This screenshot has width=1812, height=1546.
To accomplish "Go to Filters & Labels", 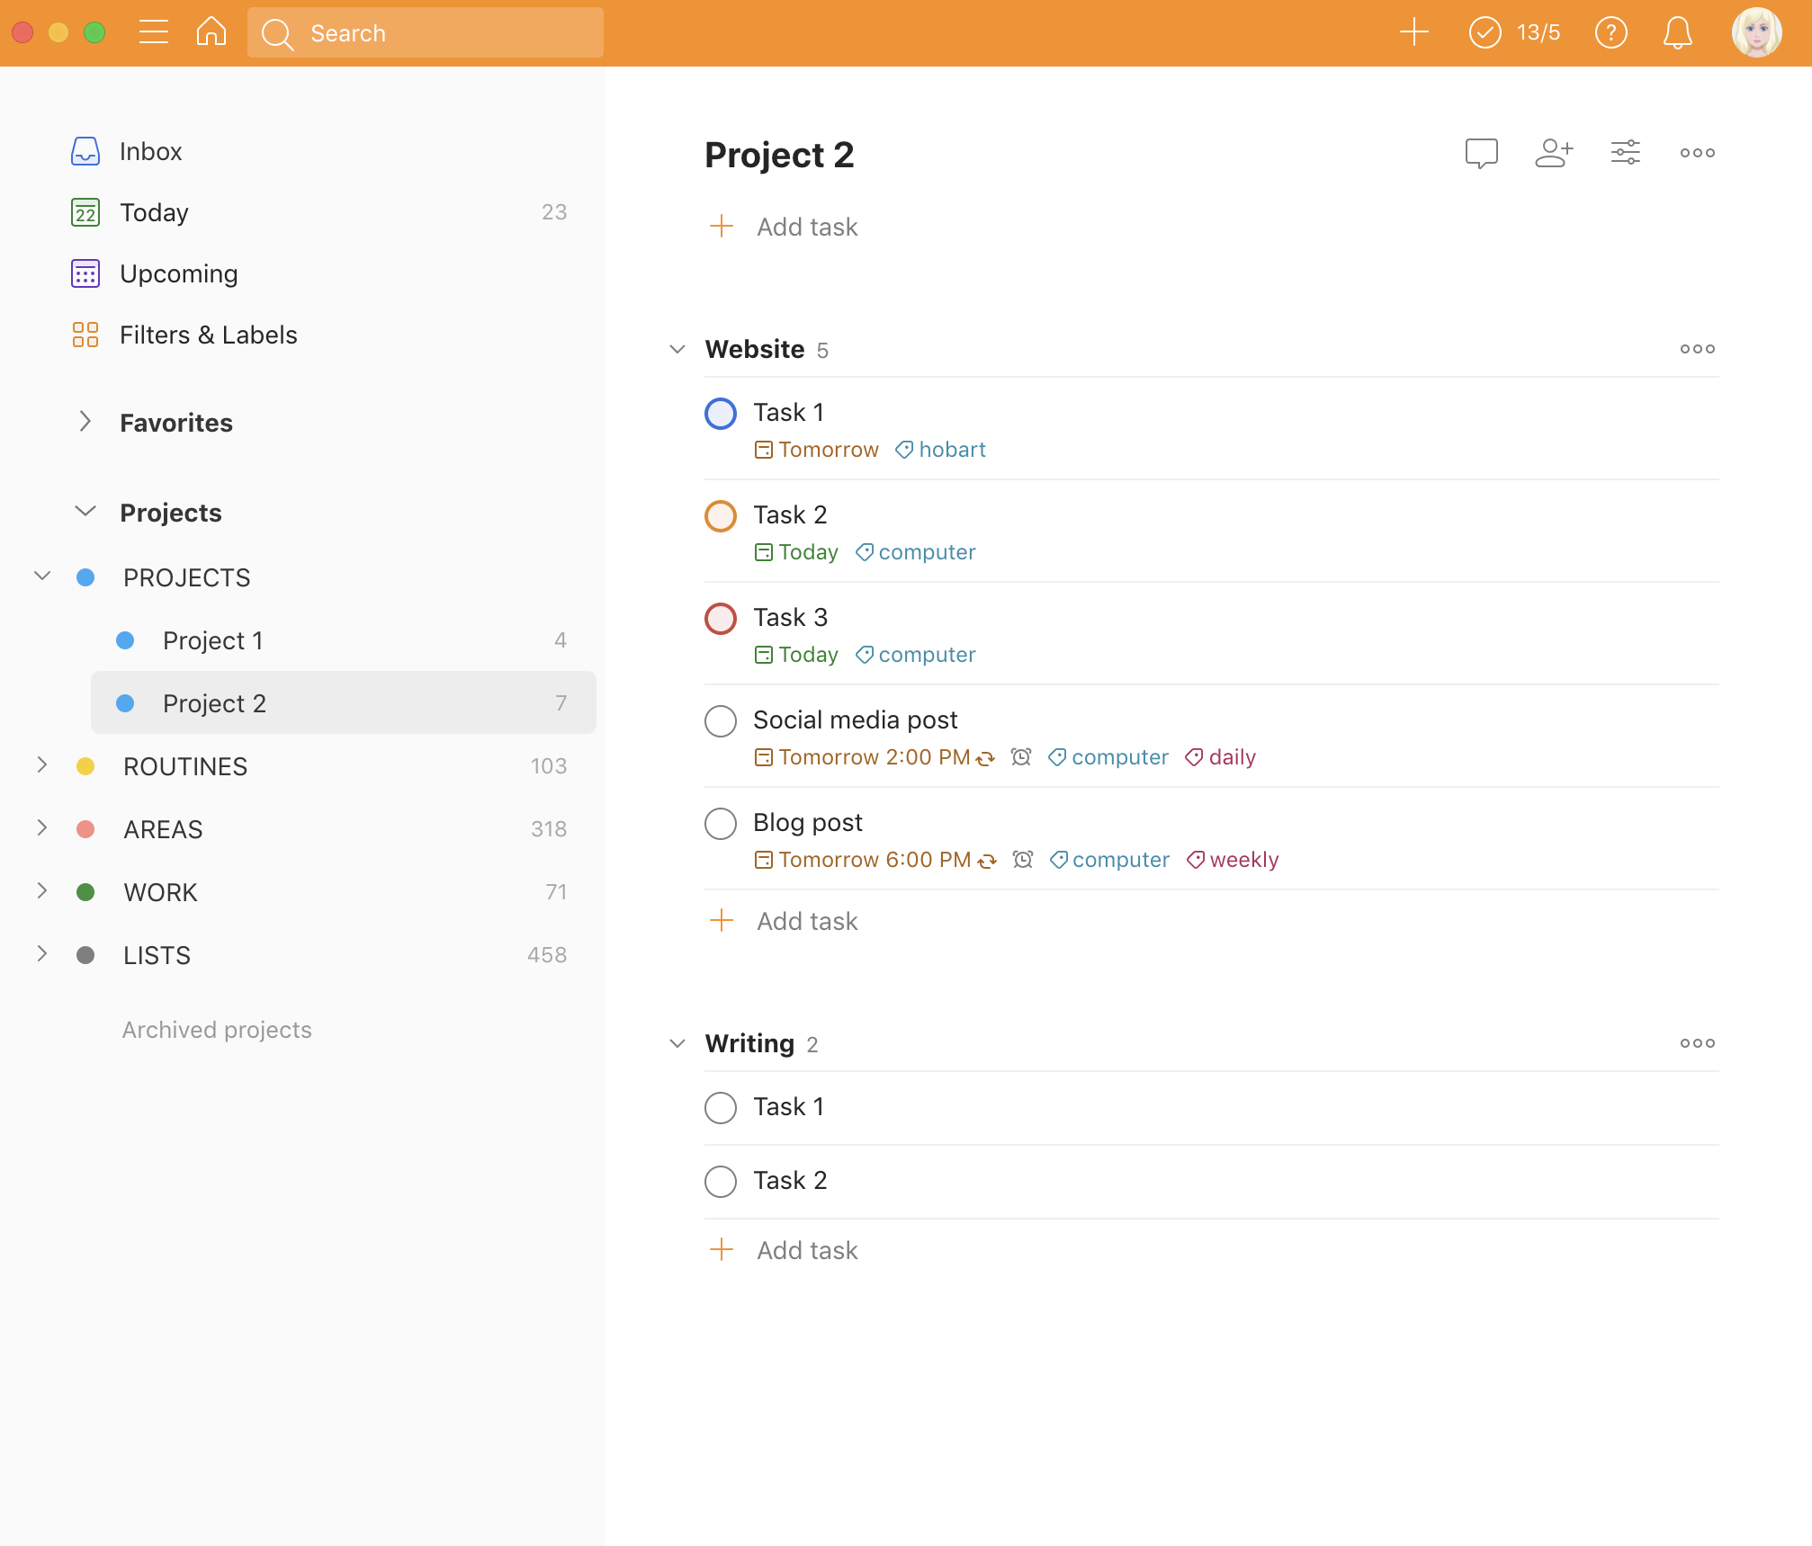I will click(x=208, y=335).
